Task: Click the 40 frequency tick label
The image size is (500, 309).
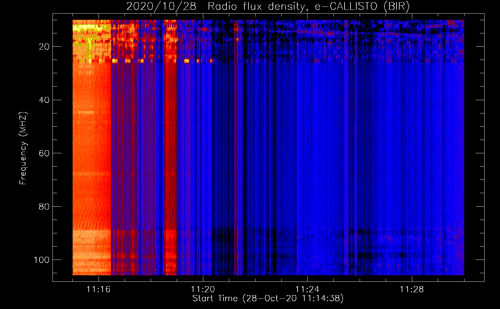Action: pos(44,100)
